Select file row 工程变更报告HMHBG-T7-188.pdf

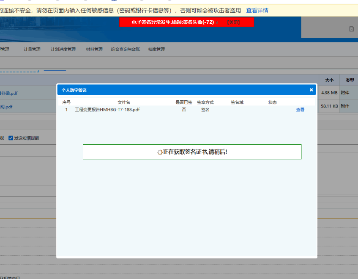[107, 110]
